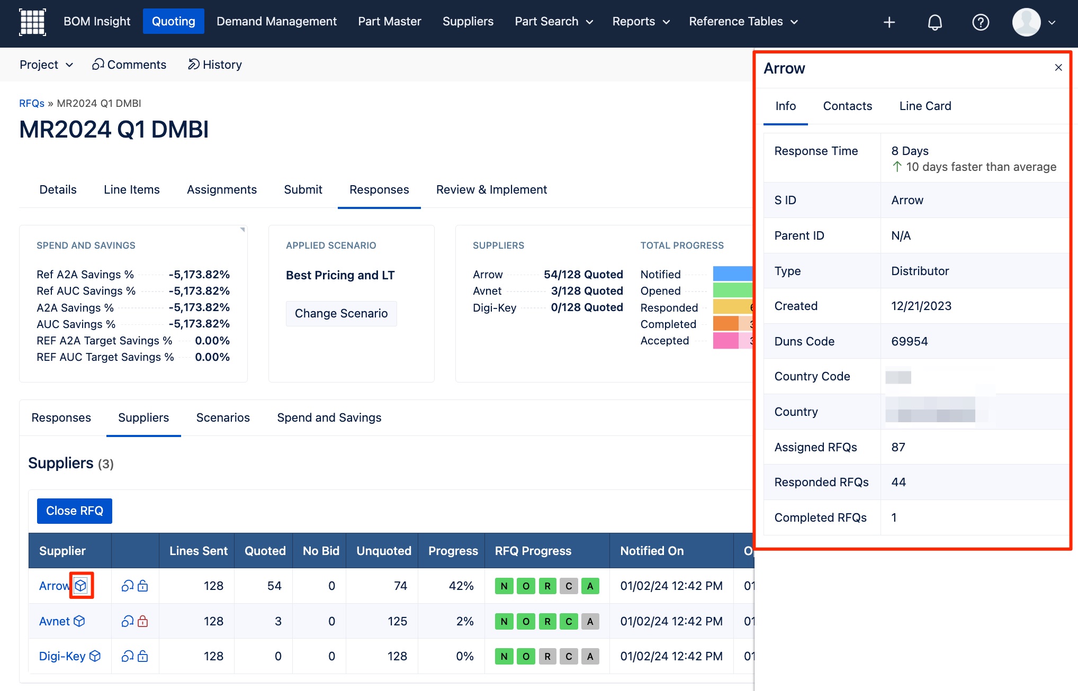Expand the Project dropdown
Screen dimensions: 1078x691
46,65
